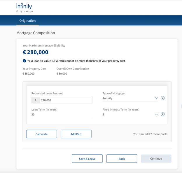Click the Mortgage Composition heading
The width and height of the screenshot is (182, 173).
pos(36,33)
